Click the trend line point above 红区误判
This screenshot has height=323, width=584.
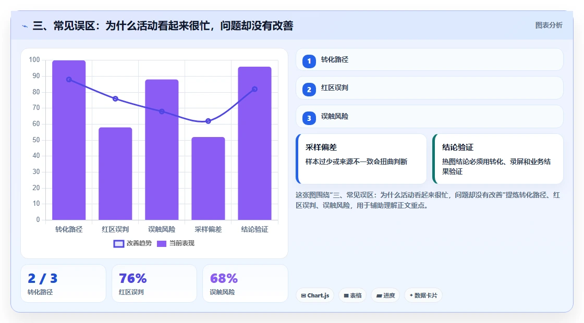point(115,98)
